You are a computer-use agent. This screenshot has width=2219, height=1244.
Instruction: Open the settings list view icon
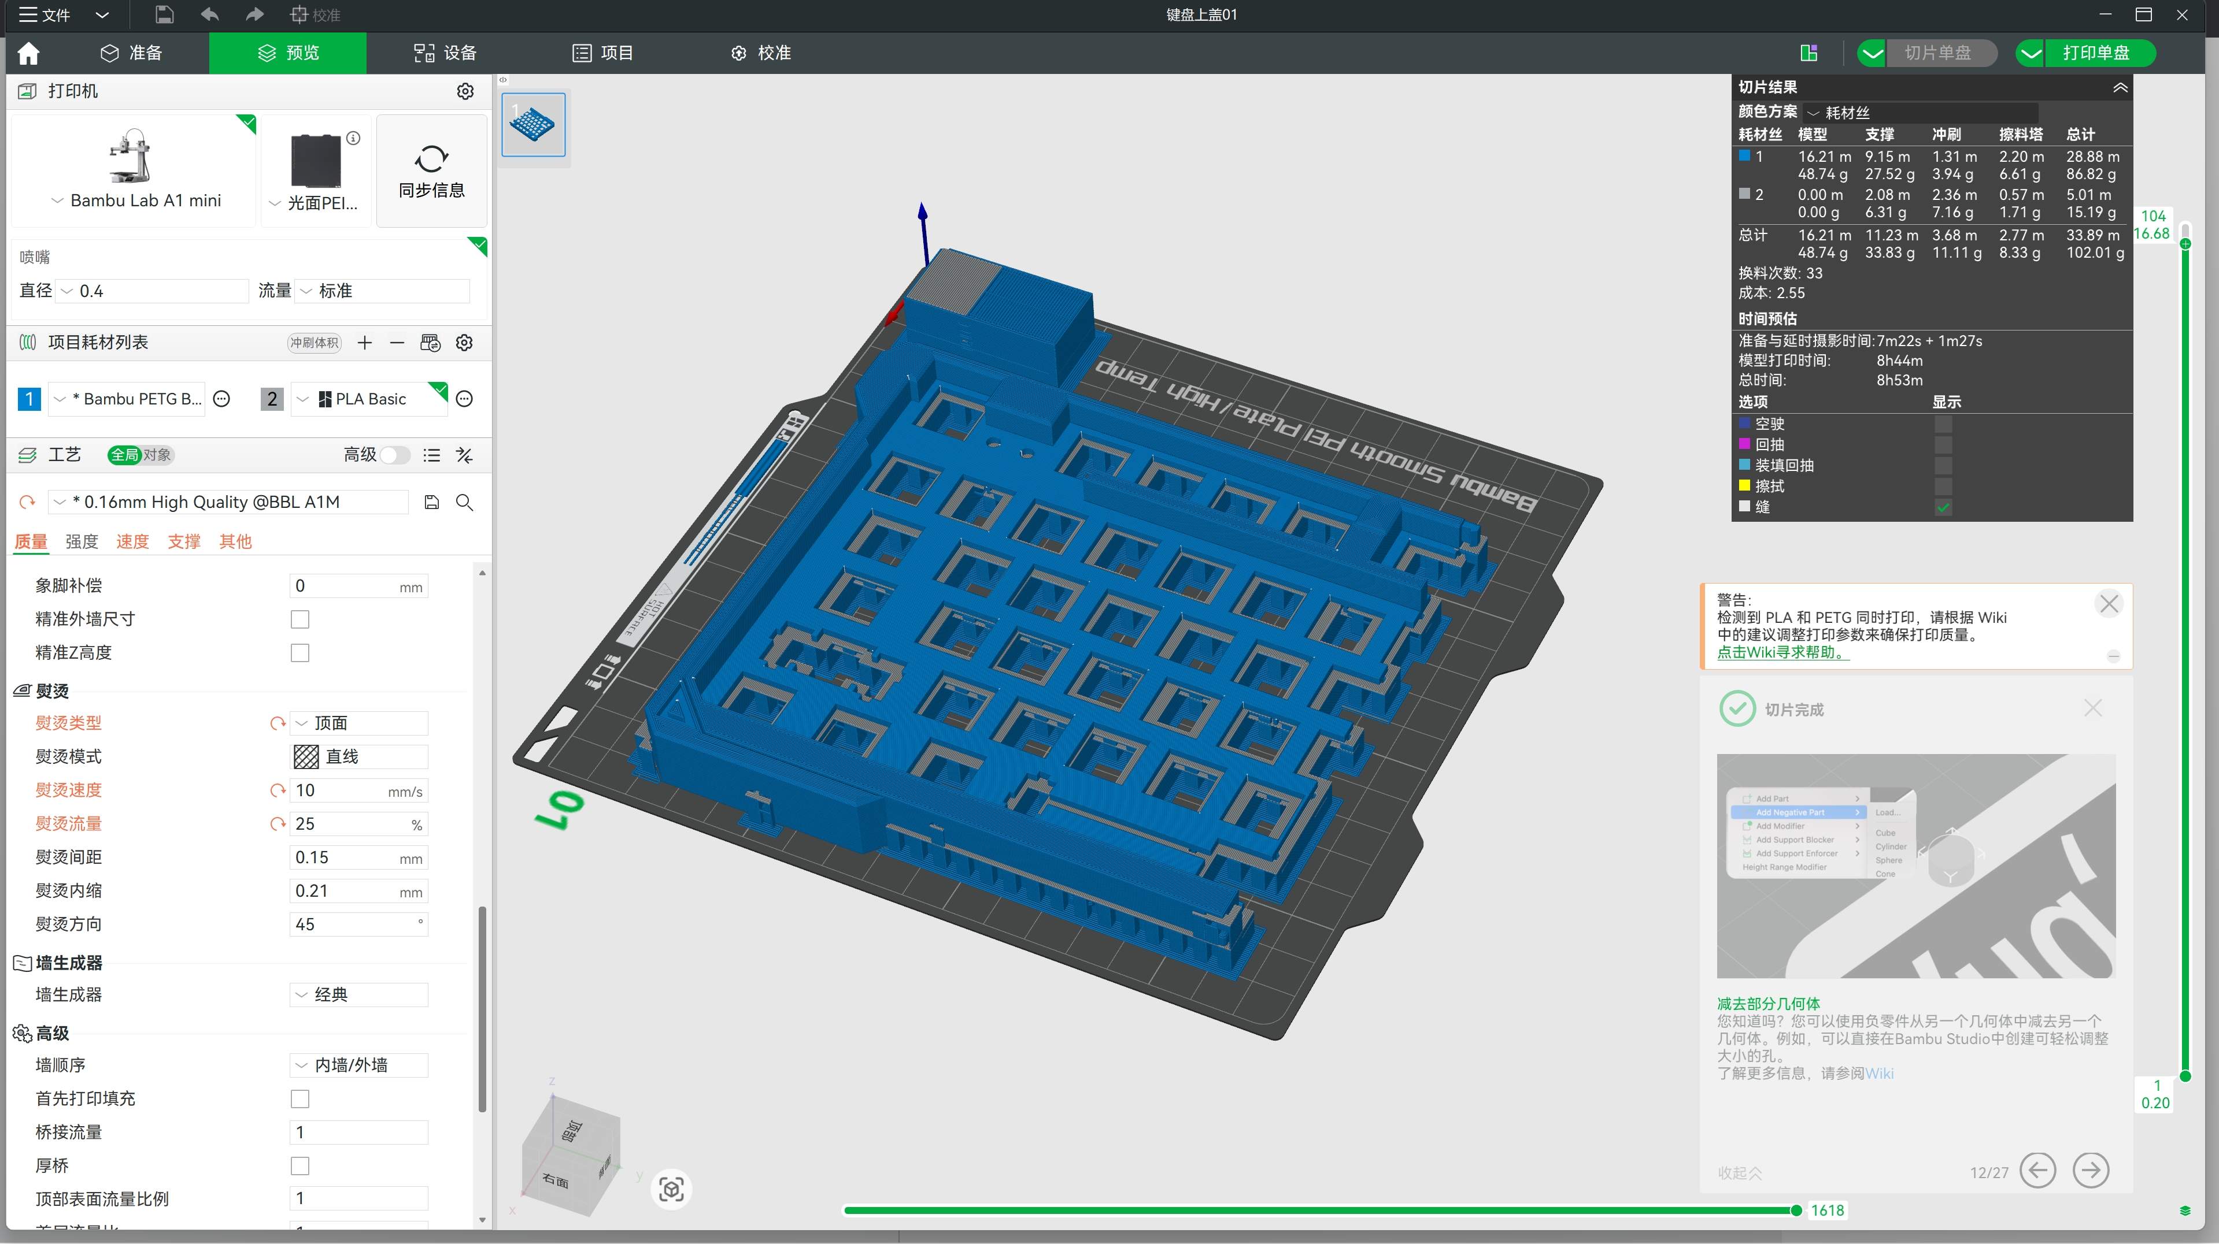432,455
